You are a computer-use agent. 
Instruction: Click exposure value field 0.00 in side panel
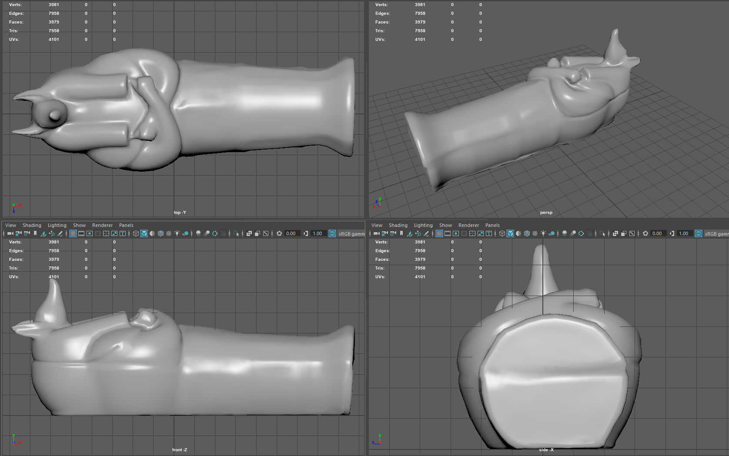click(659, 233)
